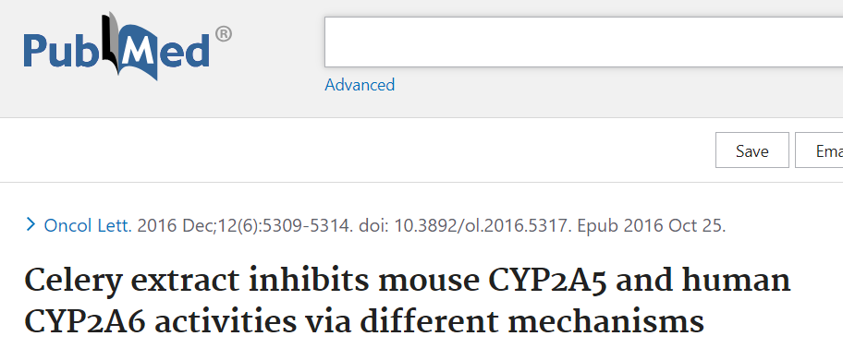This screenshot has height=348, width=843.
Task: Click the Epub 2016 Oct 25 text
Action: 652,225
